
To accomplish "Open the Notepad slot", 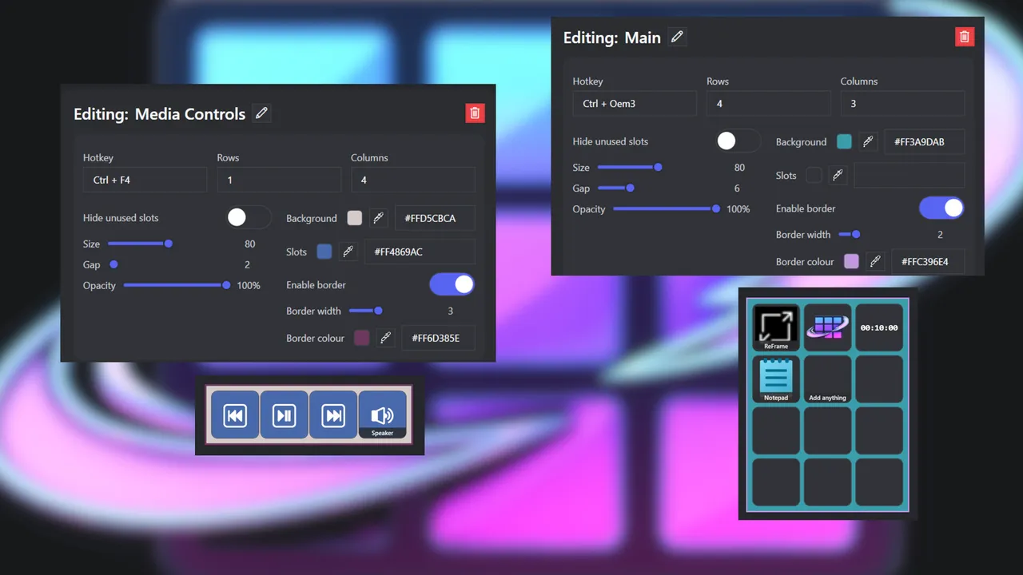I will pos(776,379).
